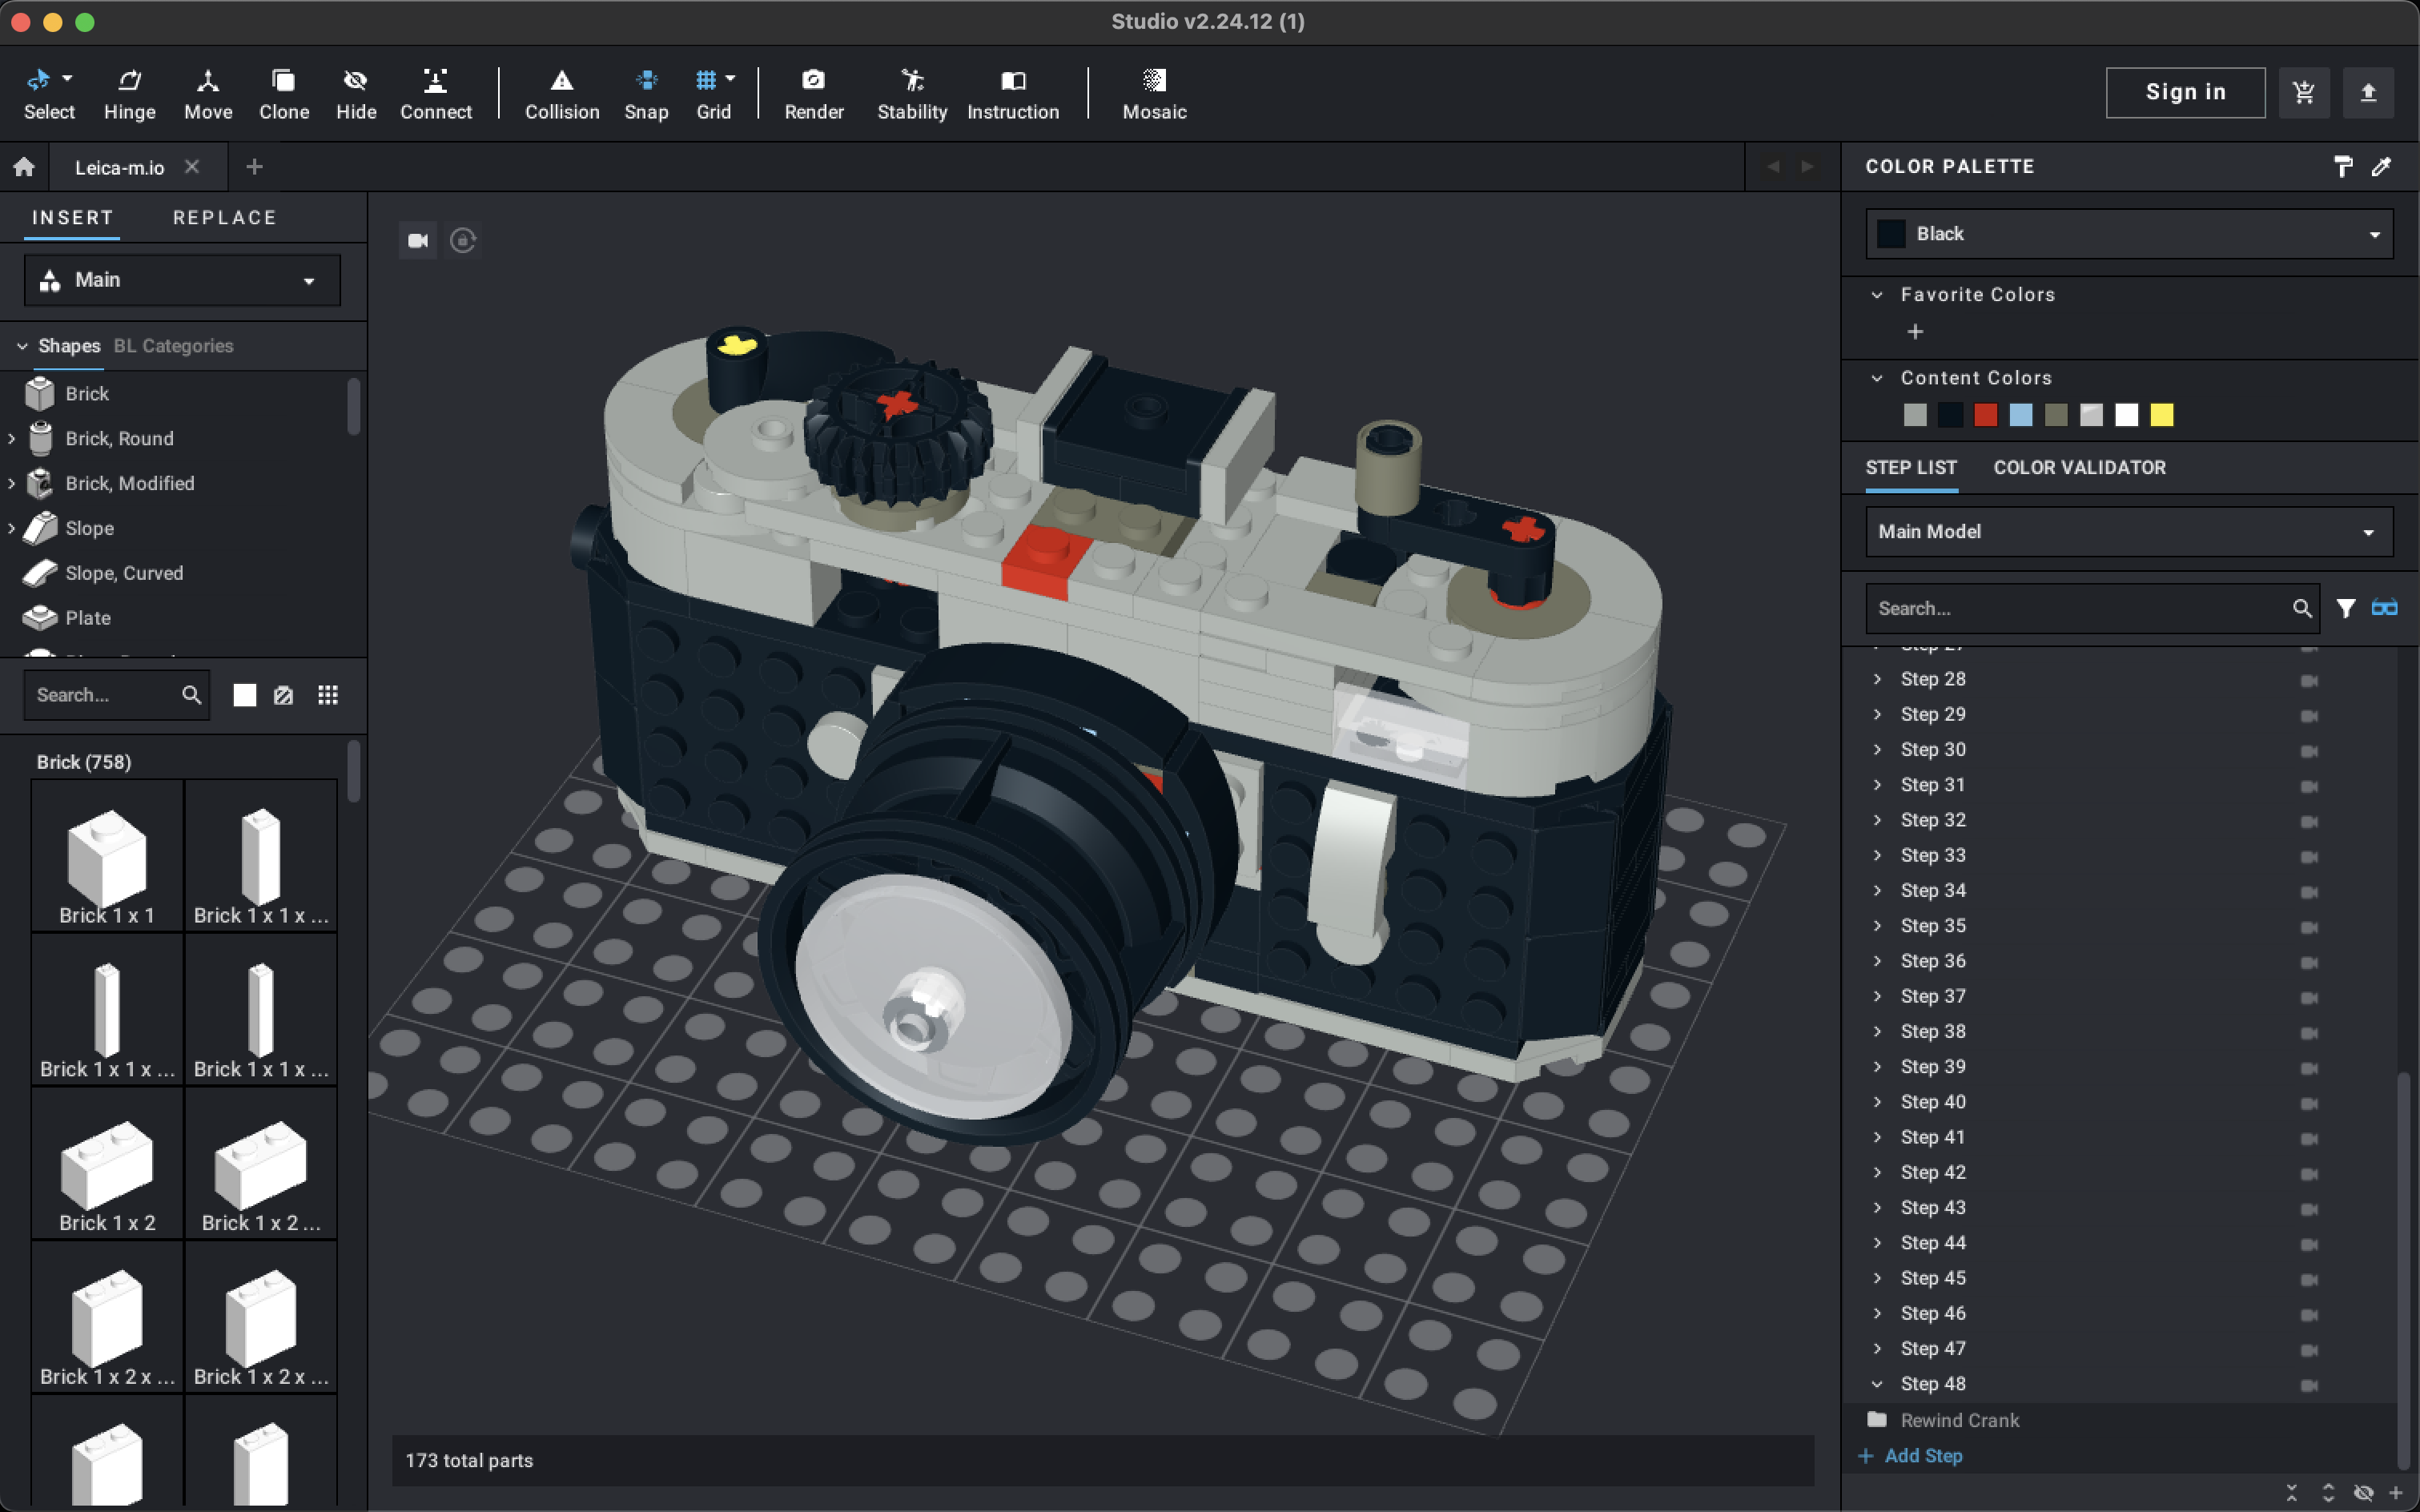Pick the red swatch in Content Colors
The width and height of the screenshot is (2420, 1512).
tap(1985, 415)
